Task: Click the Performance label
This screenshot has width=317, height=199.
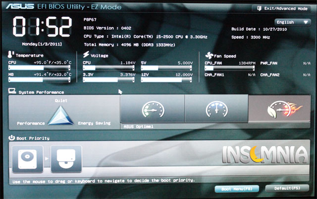Action: coord(31,123)
